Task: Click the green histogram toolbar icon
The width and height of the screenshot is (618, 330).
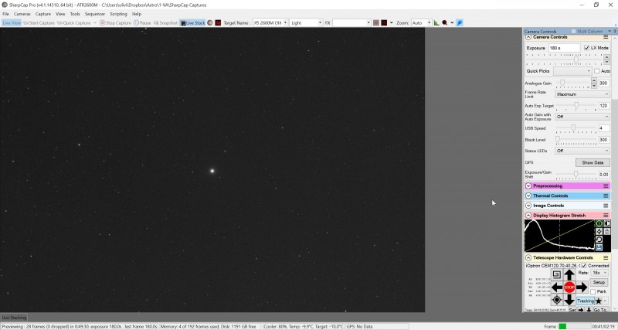Action: (436, 23)
